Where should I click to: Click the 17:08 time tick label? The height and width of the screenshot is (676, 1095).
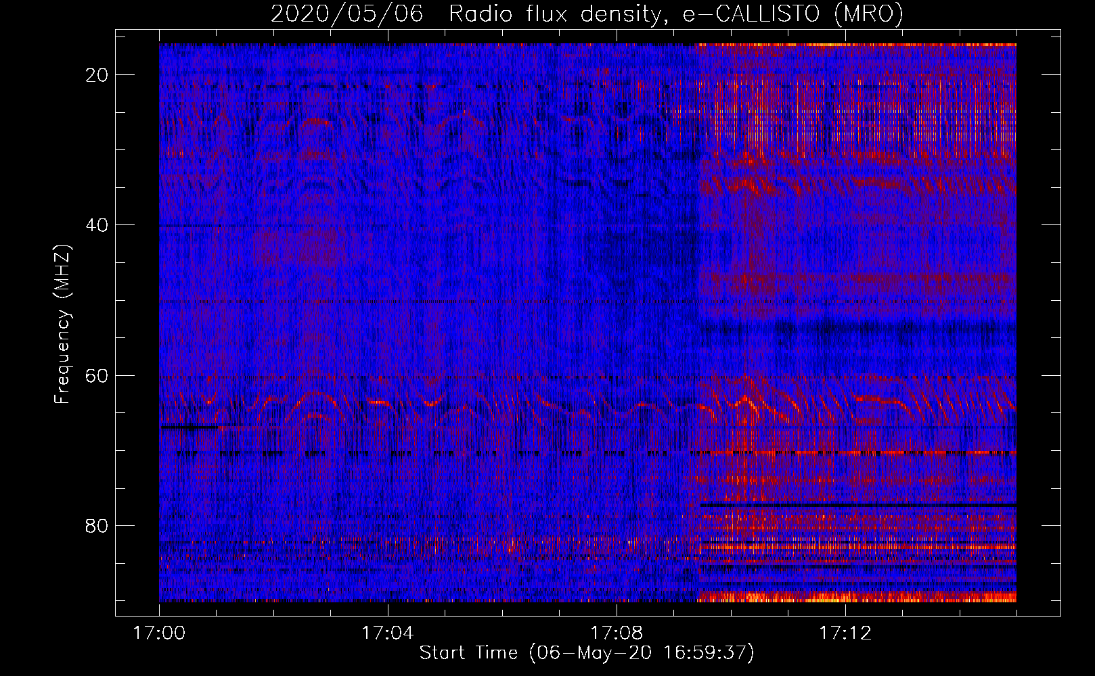pos(617,633)
